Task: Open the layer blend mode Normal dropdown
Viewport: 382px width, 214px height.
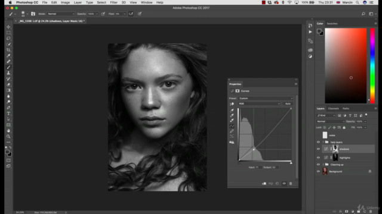Action: [331, 121]
